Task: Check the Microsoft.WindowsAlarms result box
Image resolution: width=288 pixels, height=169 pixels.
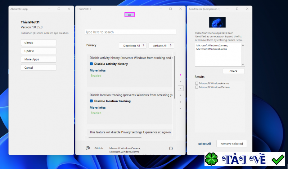Action: pos(197,83)
